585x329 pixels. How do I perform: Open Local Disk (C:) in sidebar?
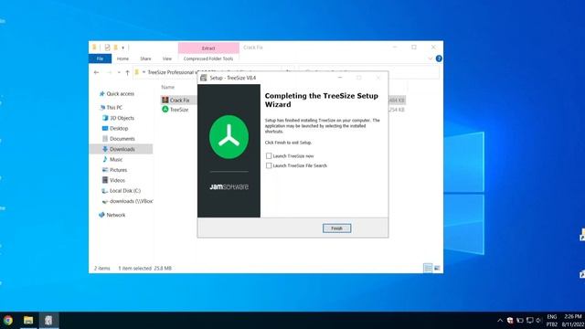tap(125, 191)
